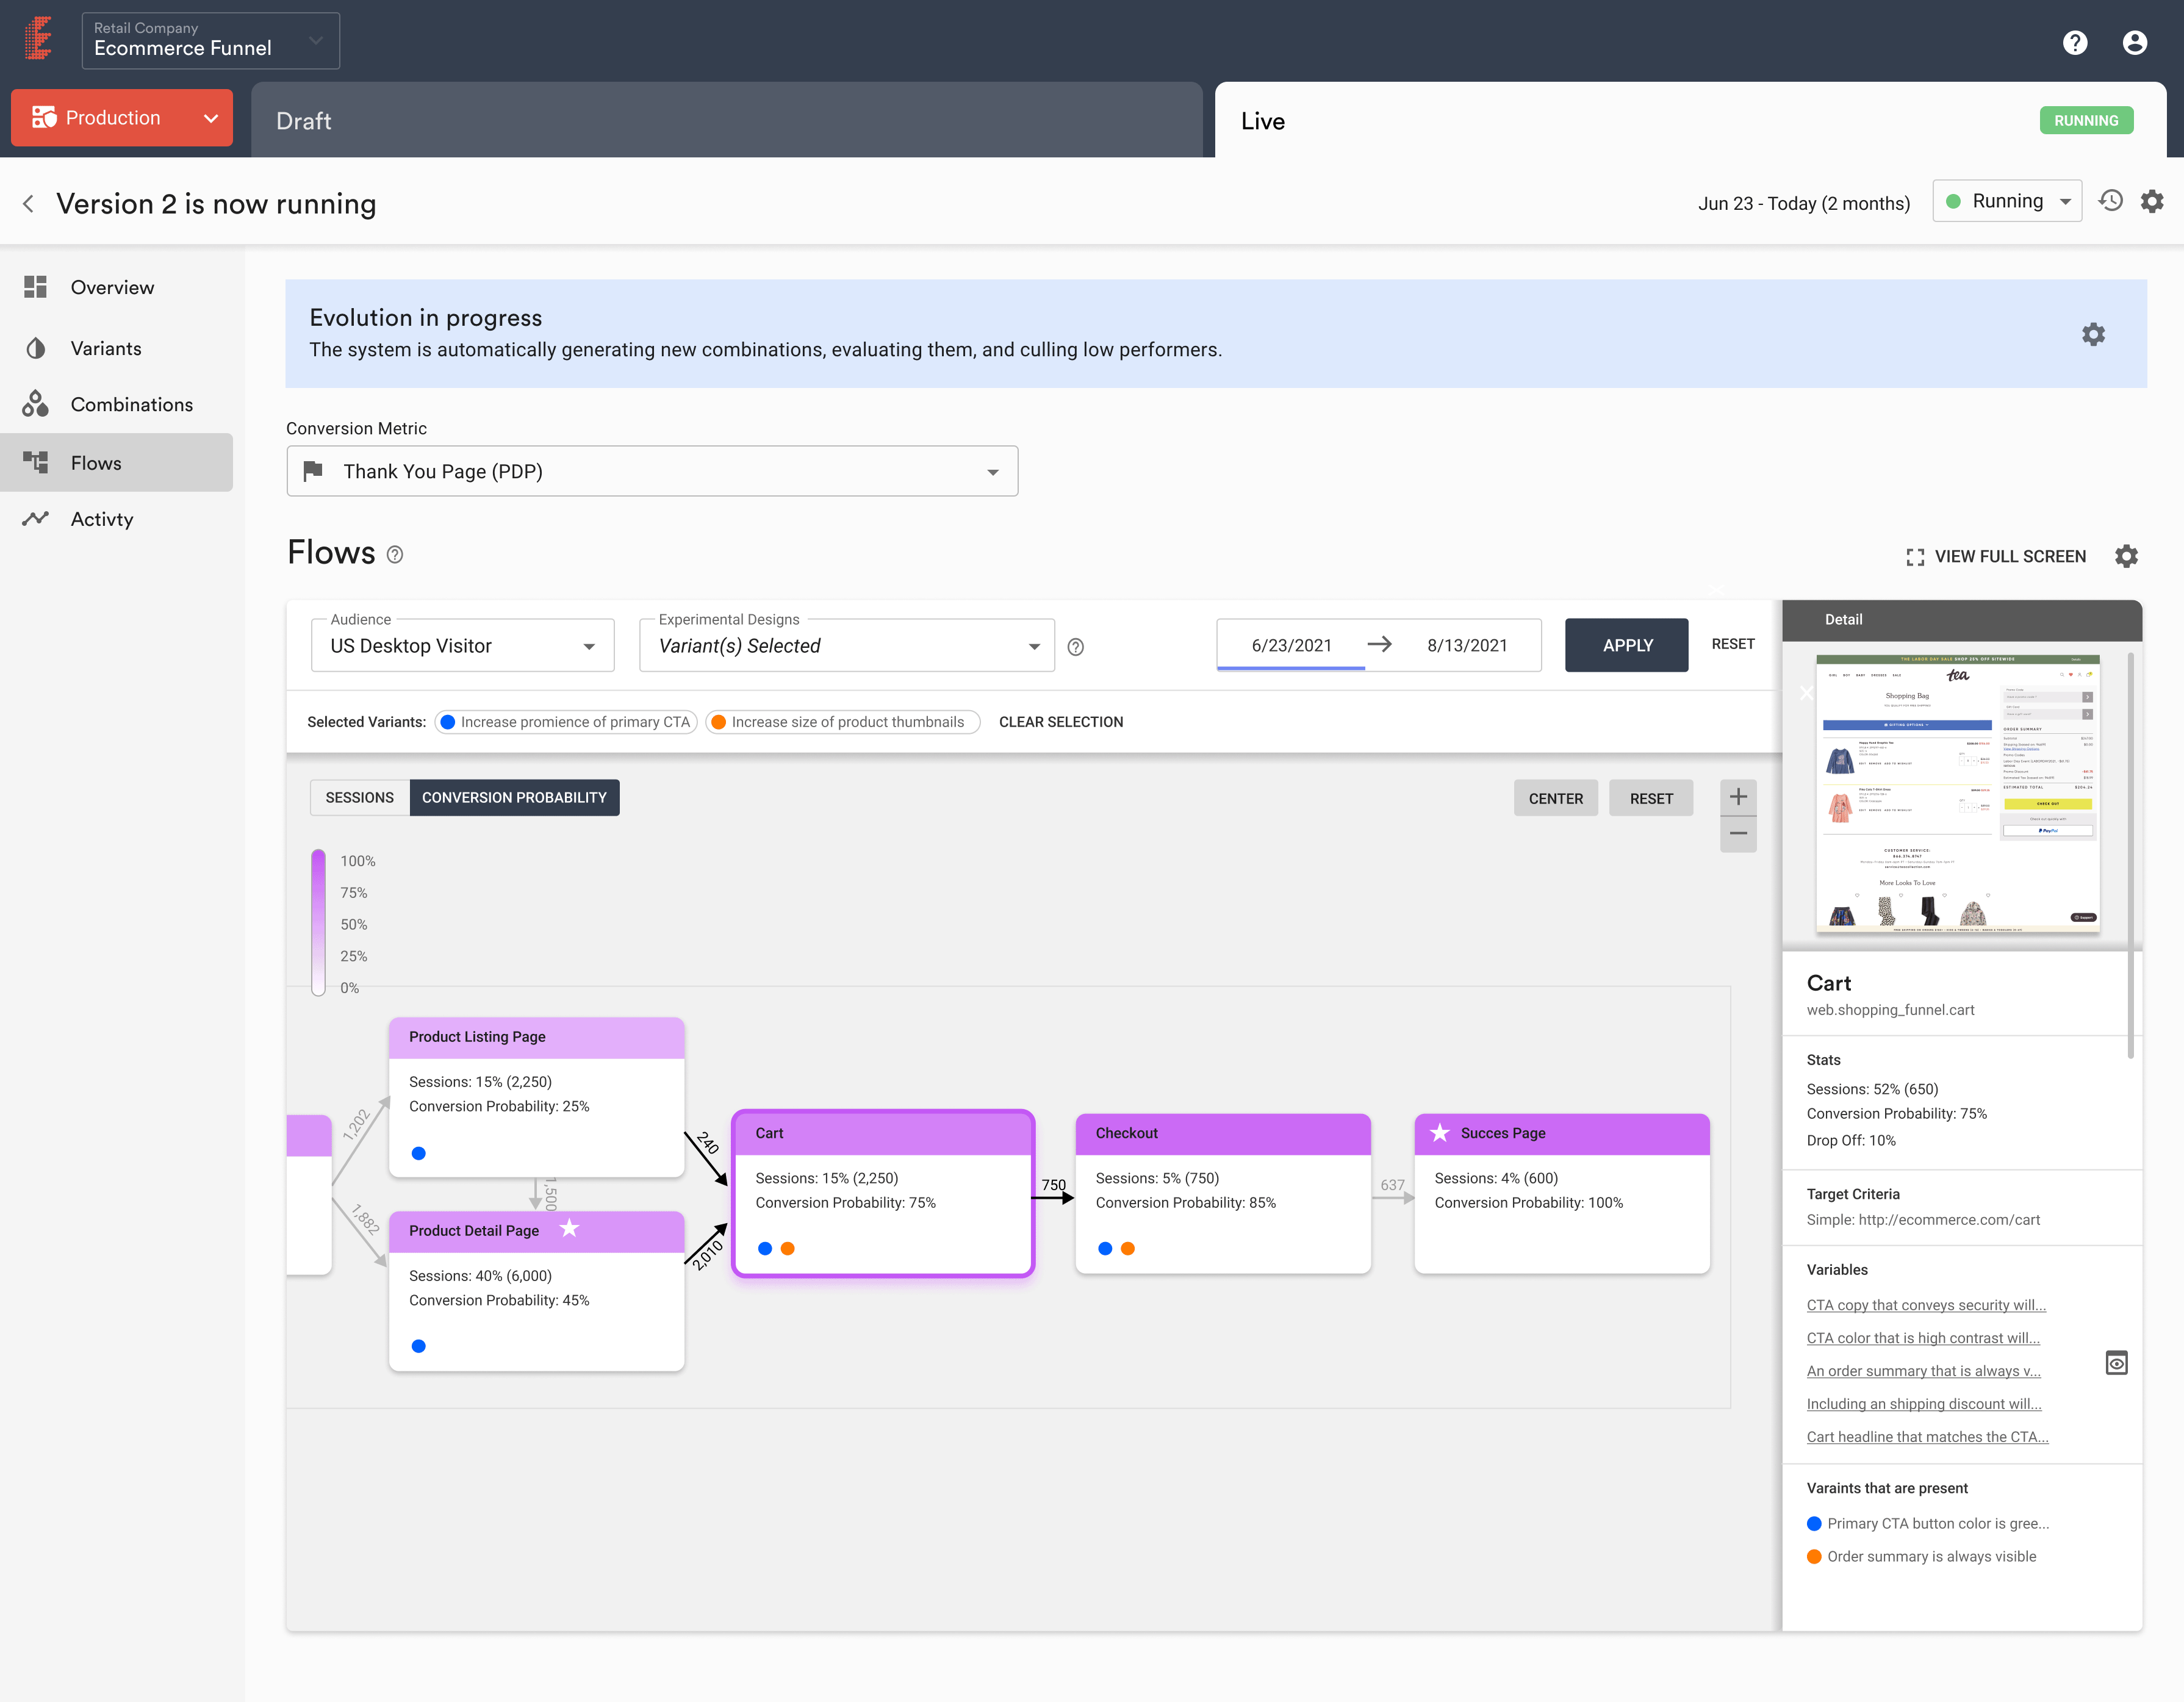Open the Audience US Desktop Visitor dropdown
Viewport: 2184px width, 1702px height.
tap(463, 645)
